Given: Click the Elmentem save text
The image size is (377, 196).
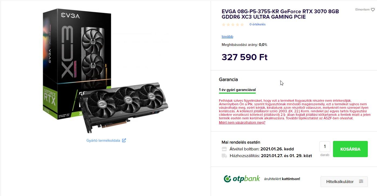Looking at the screenshot, I should point(362,10).
